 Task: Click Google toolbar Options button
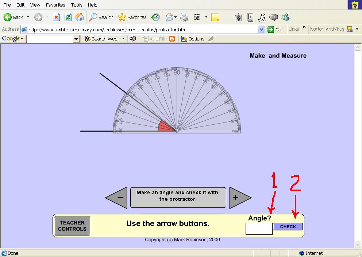coord(193,39)
